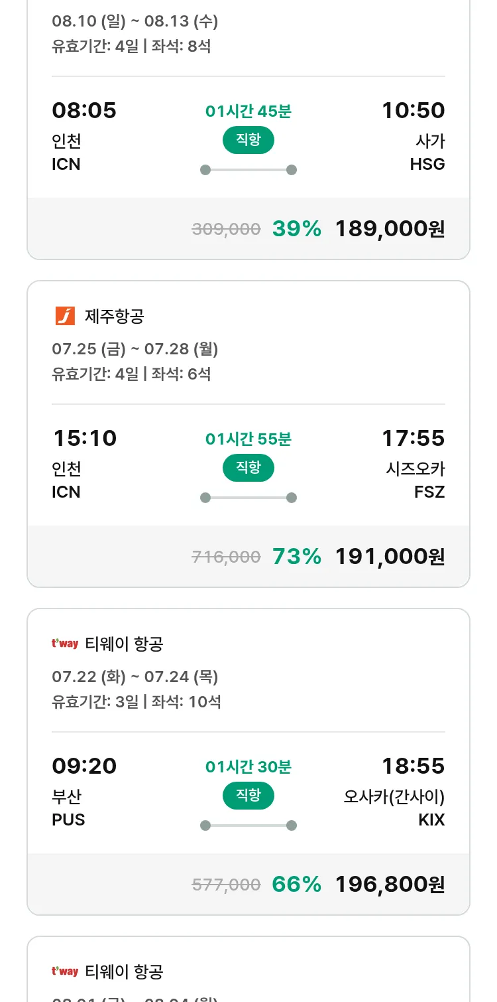Screen dimensions: 497x1002
Task: Click the 73% discount label
Action: coord(297,557)
